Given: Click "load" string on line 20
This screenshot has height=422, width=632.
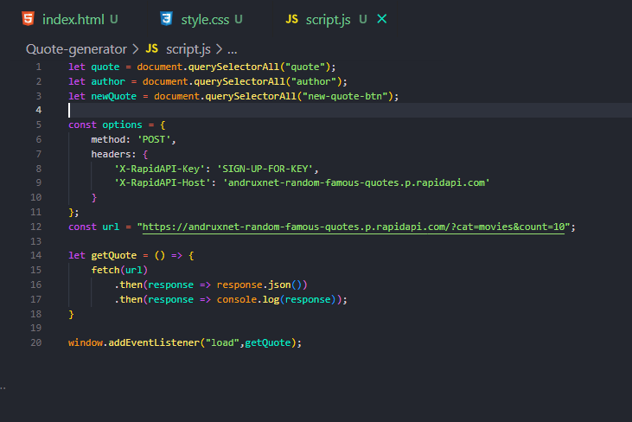Looking at the screenshot, I should [x=222, y=342].
